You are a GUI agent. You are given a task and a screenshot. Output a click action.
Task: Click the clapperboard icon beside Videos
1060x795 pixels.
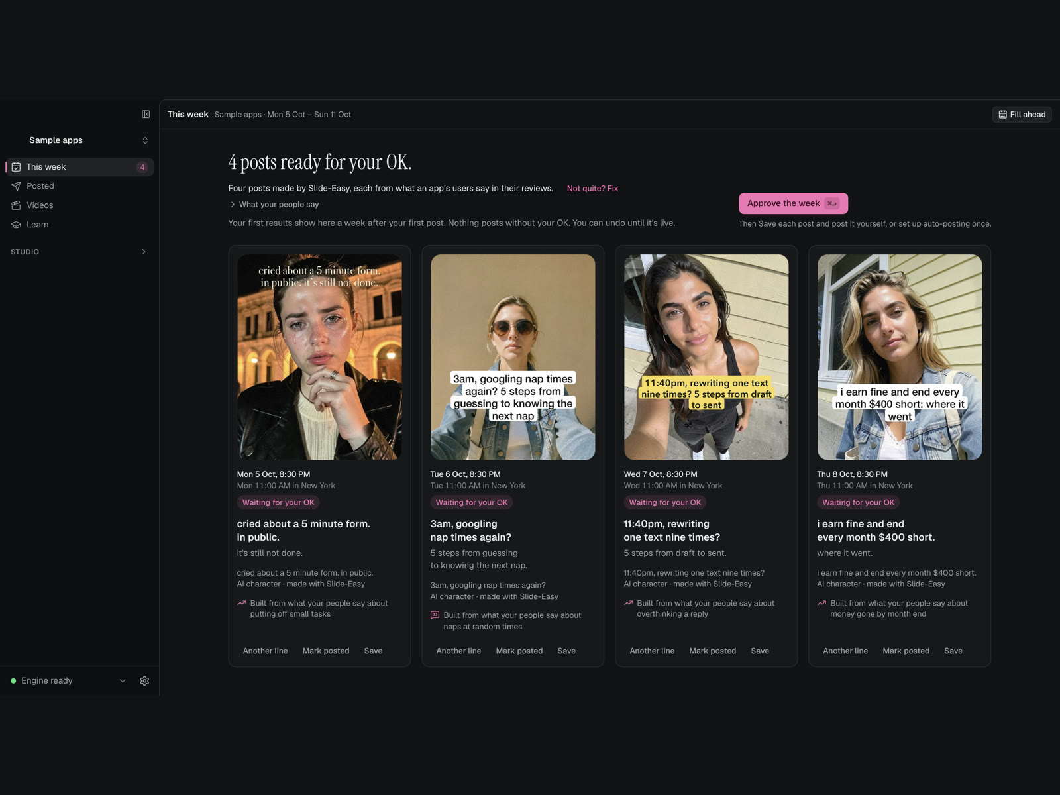click(x=16, y=205)
